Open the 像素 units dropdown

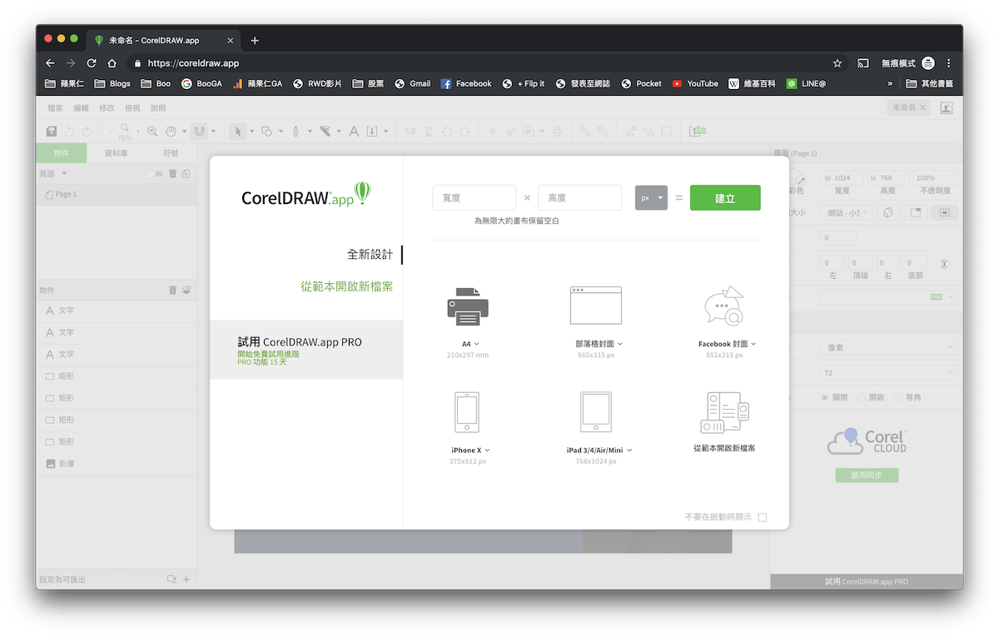click(x=889, y=347)
